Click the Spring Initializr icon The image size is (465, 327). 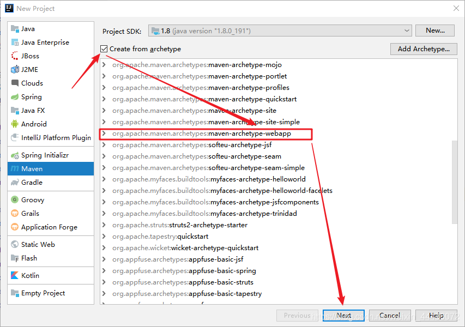click(15, 155)
